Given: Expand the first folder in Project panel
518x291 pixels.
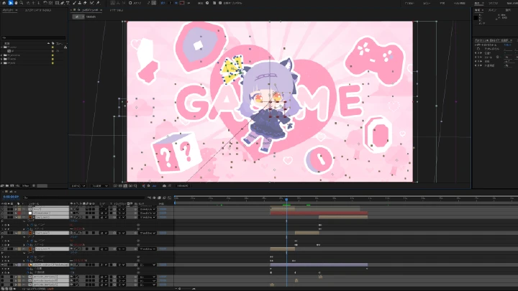Looking at the screenshot, I should pyautogui.click(x=1, y=47).
